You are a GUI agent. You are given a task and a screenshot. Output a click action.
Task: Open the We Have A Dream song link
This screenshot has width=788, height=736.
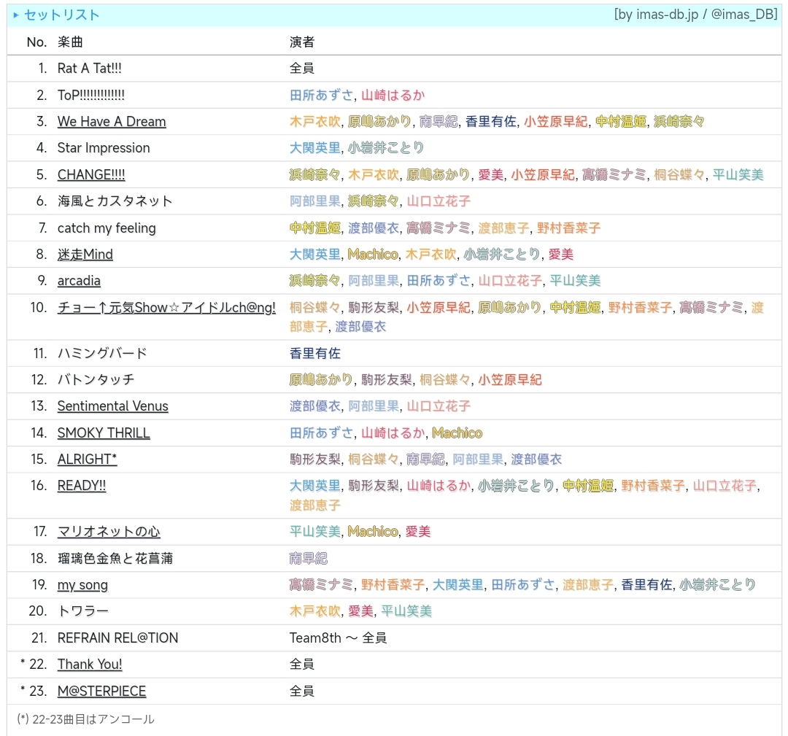click(112, 122)
